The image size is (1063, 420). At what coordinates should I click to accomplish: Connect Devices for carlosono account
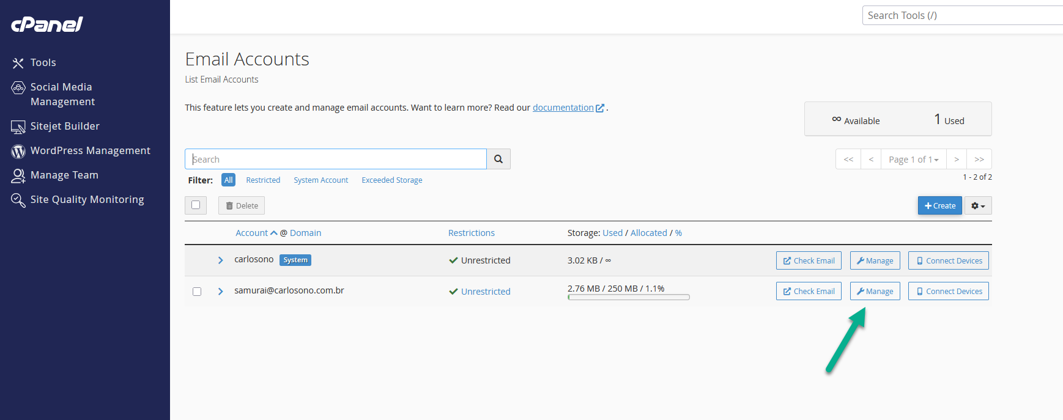[x=948, y=260]
